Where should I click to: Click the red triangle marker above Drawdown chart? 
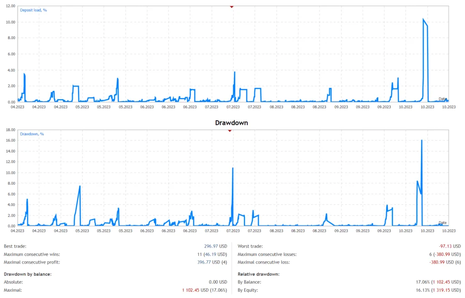pos(230,131)
